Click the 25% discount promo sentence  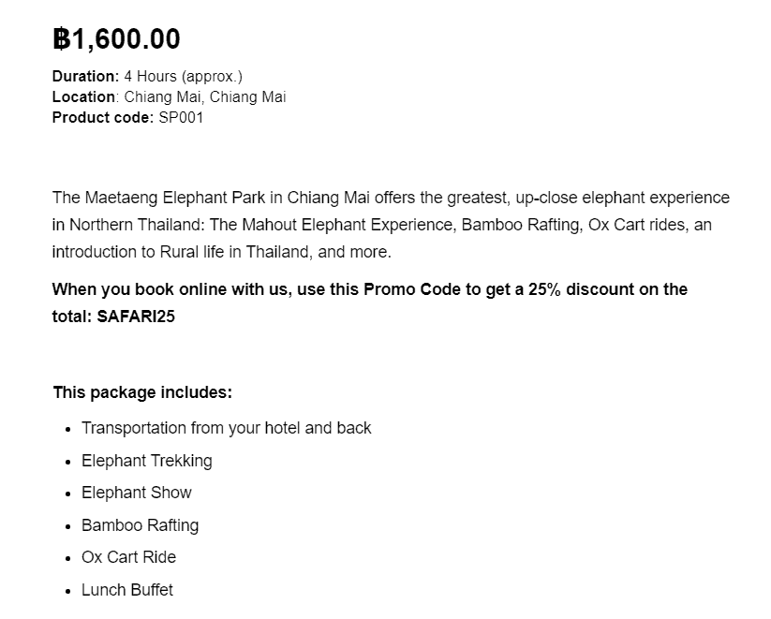370,302
